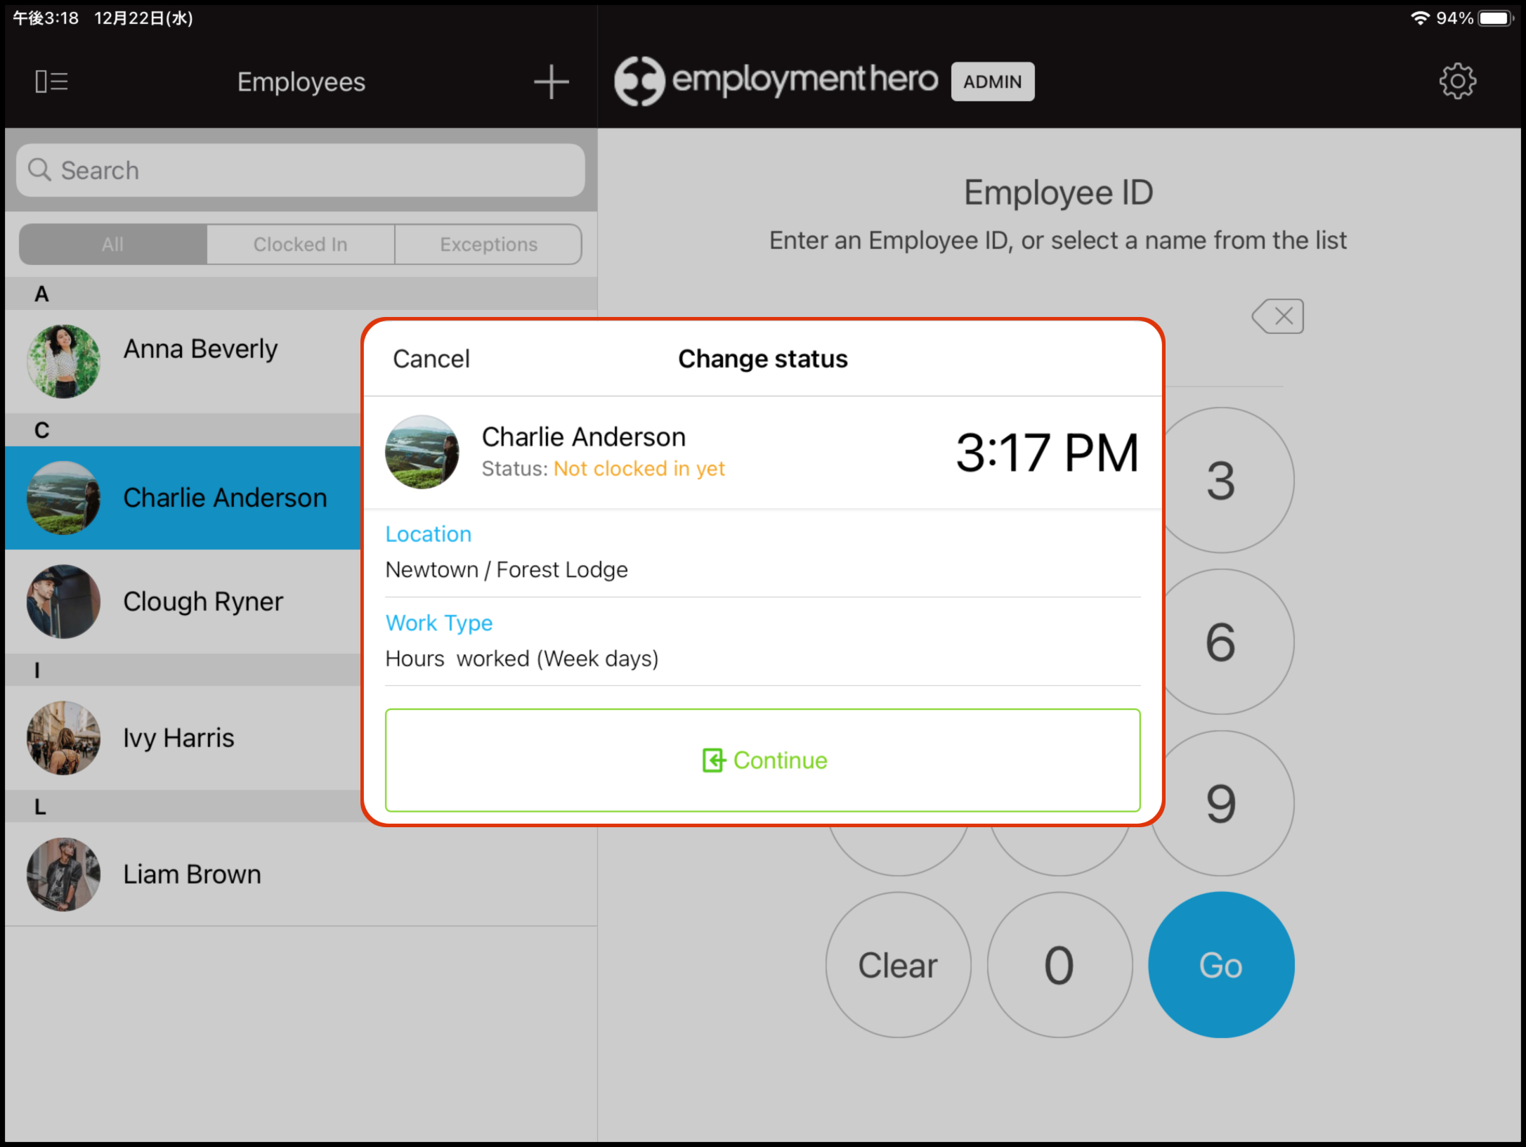
Task: Cancel the Change status dialog
Action: (431, 358)
